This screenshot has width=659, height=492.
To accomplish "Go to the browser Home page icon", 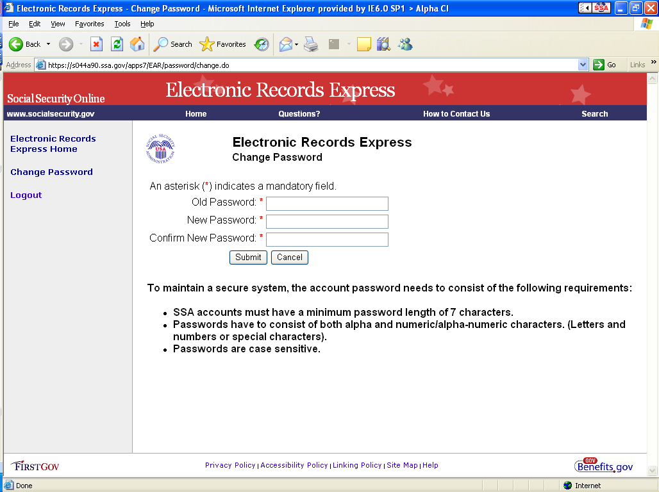I will pos(137,44).
